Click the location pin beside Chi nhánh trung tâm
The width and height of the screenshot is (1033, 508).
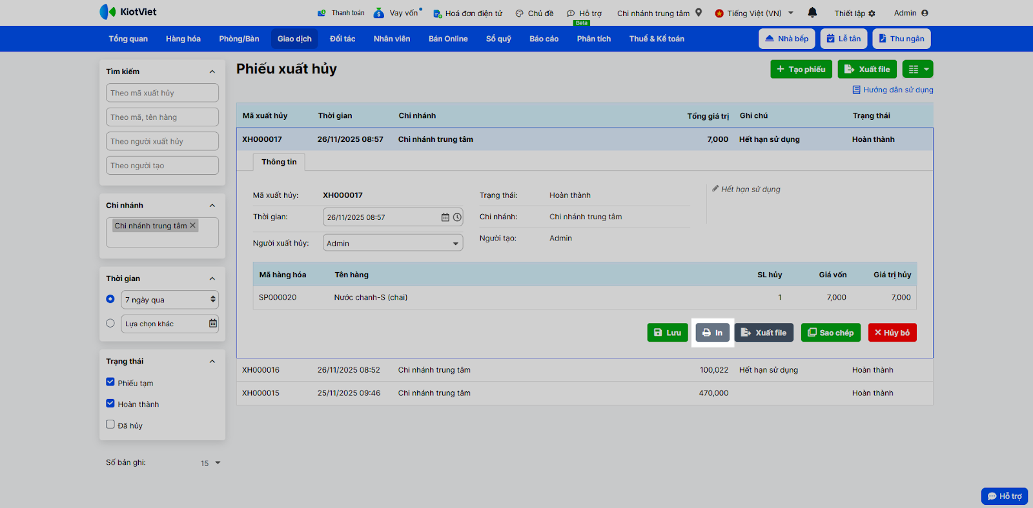(699, 12)
